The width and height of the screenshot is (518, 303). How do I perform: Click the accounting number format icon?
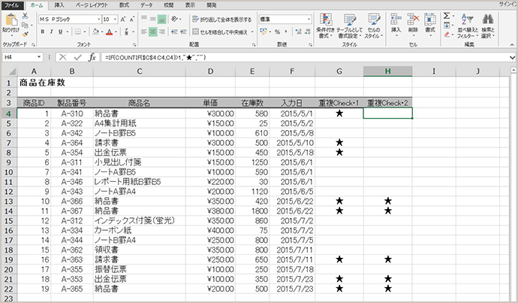(264, 32)
